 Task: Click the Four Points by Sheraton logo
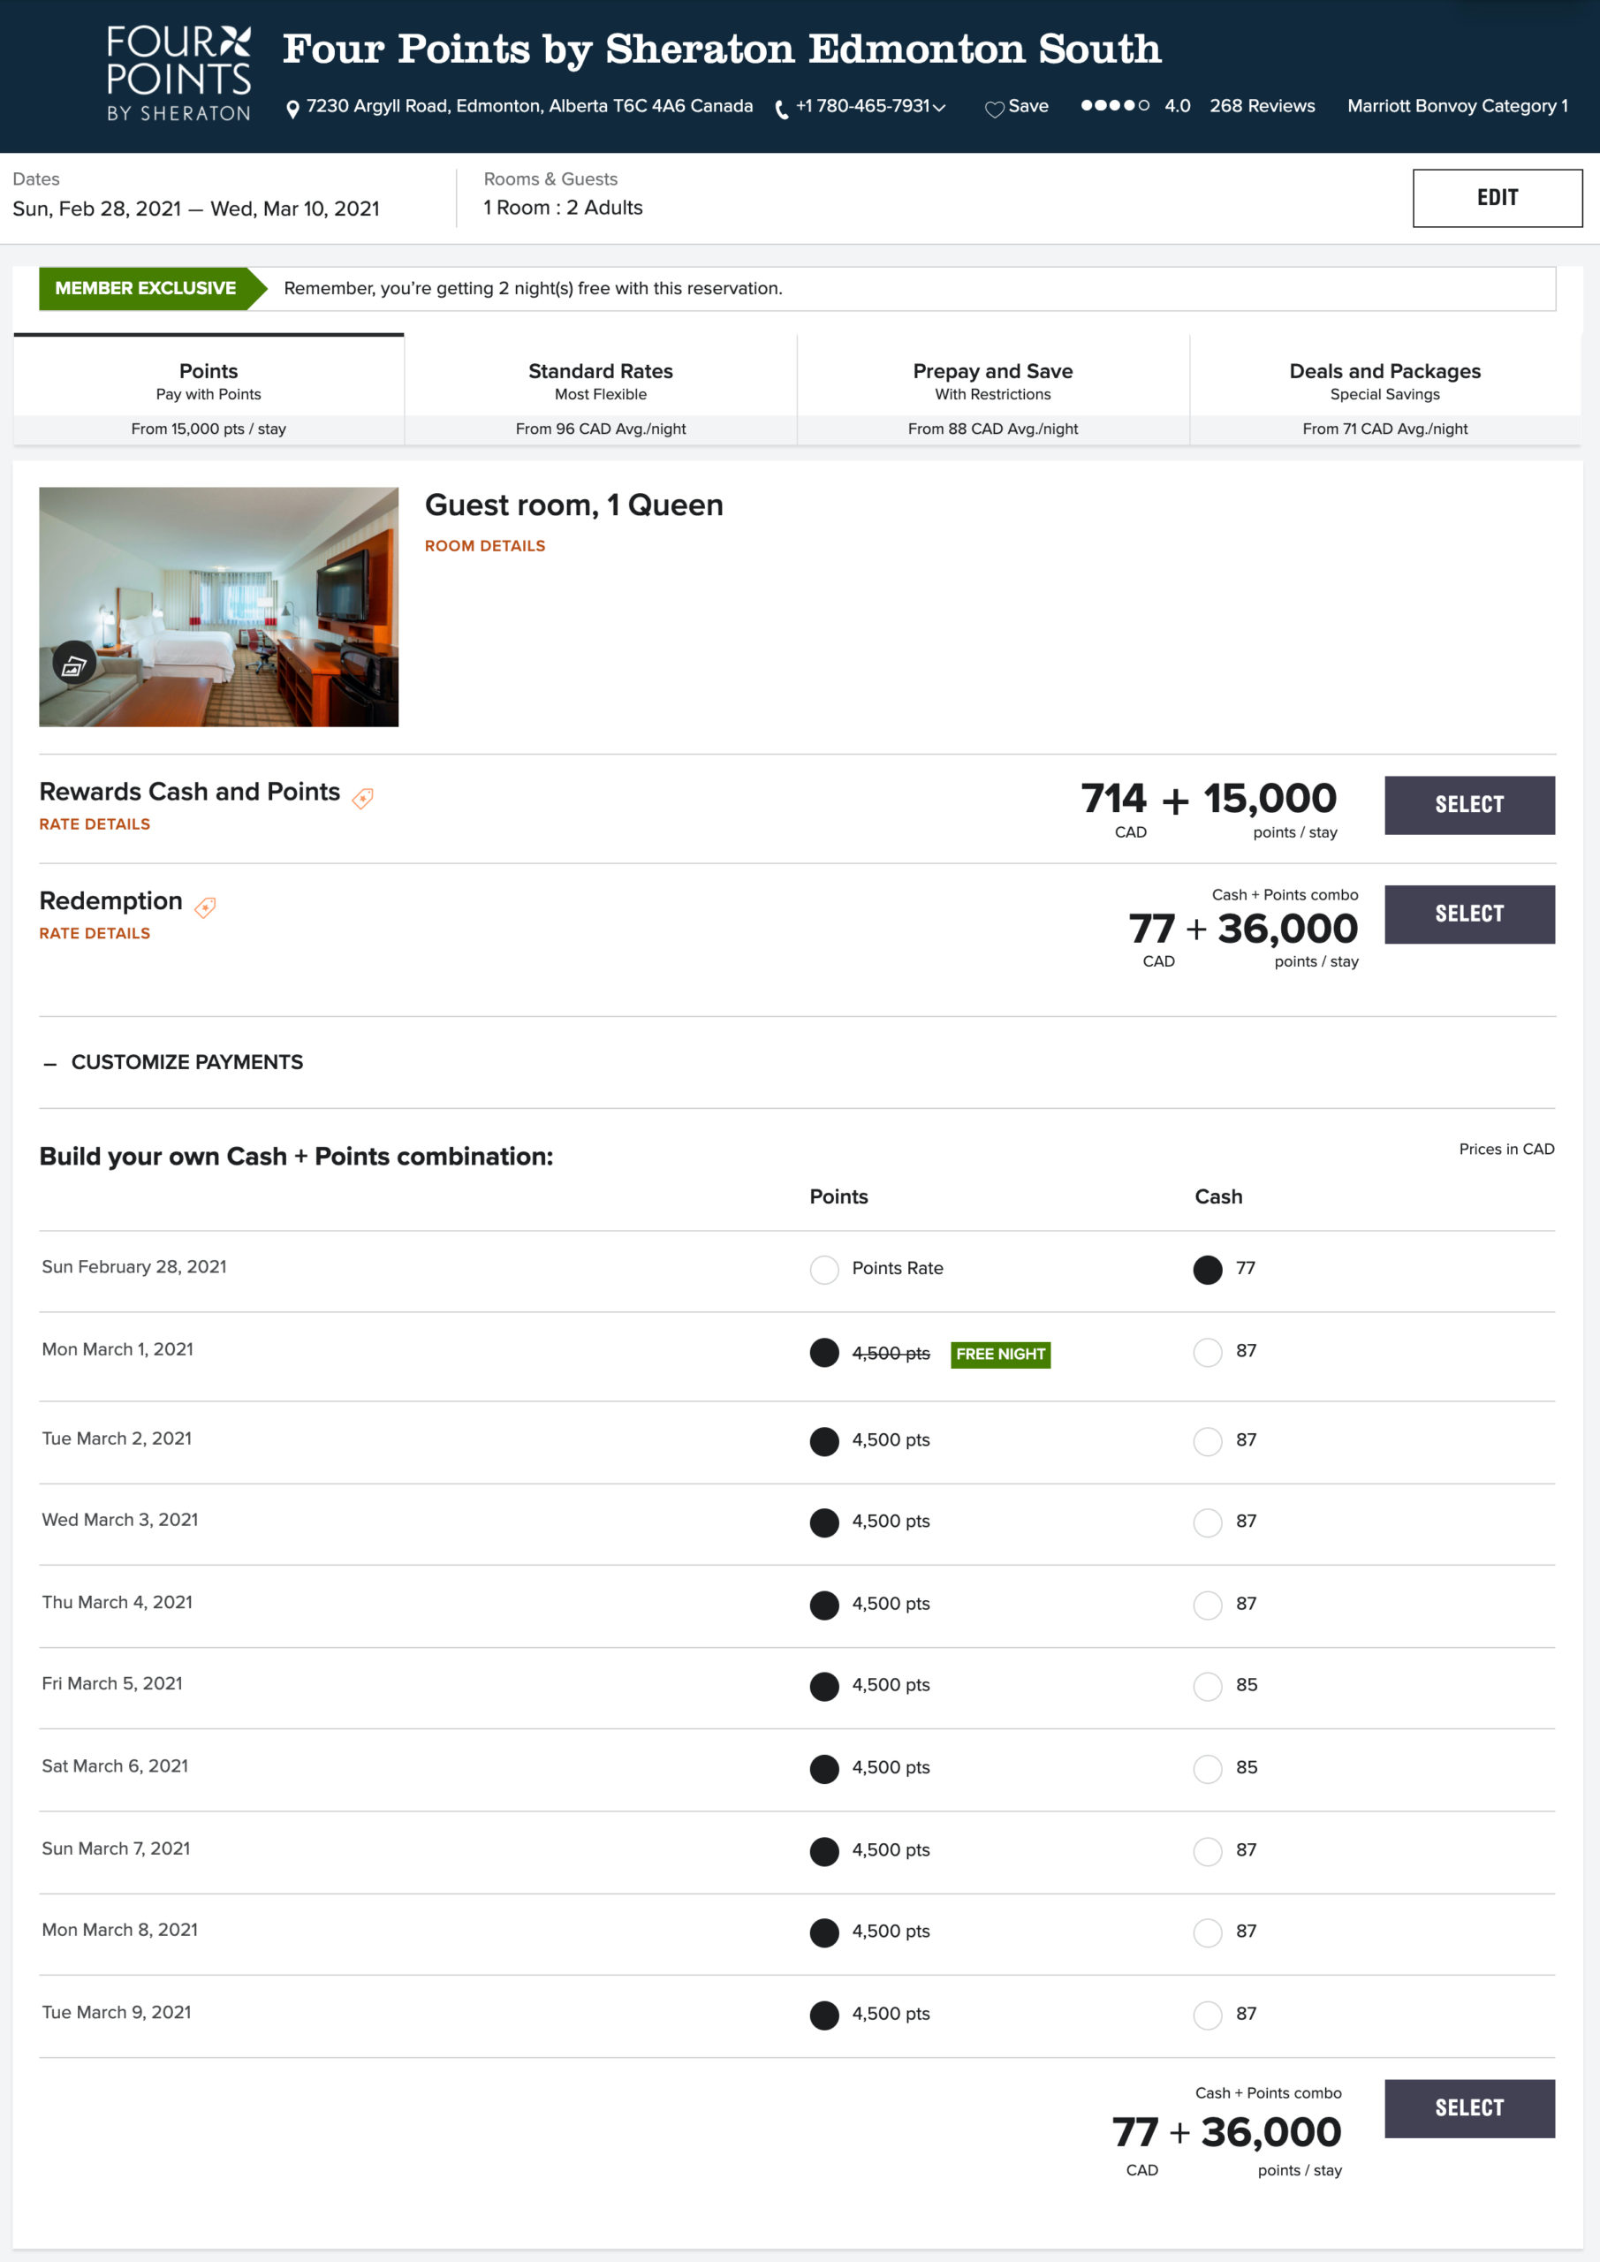tap(178, 75)
